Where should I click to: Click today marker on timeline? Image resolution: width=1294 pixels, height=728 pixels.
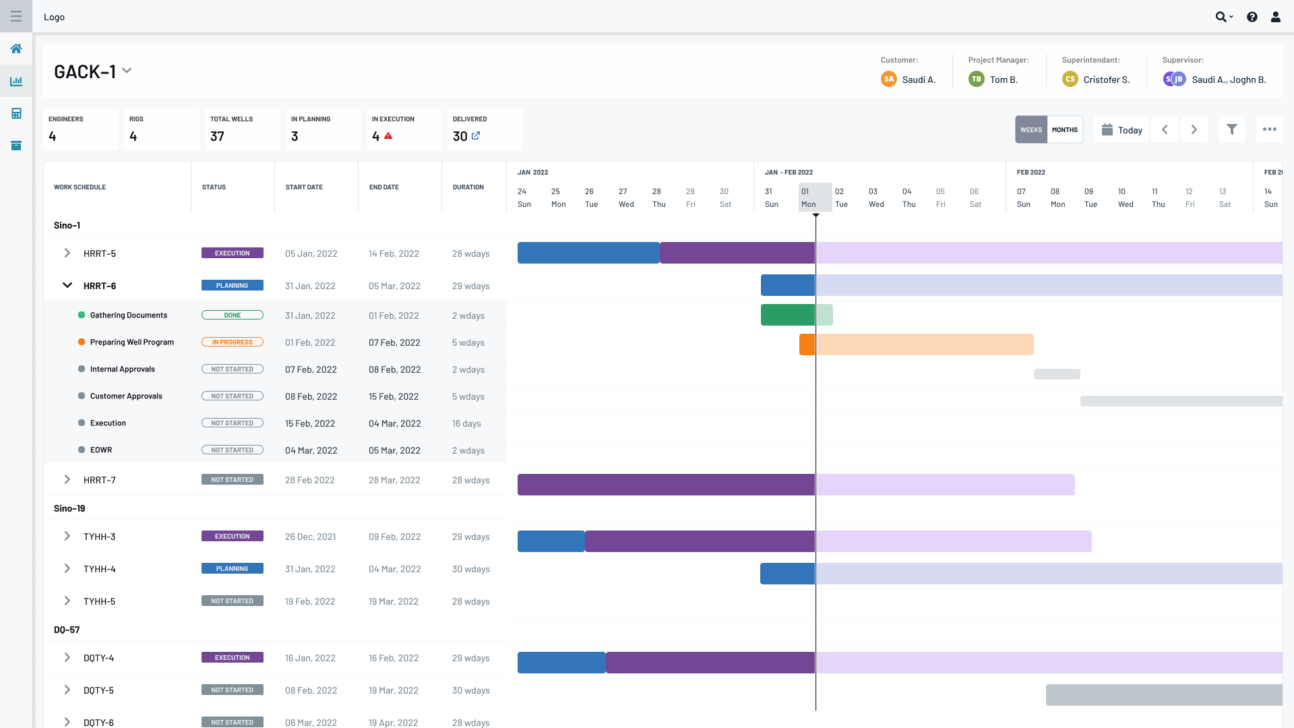(x=815, y=215)
